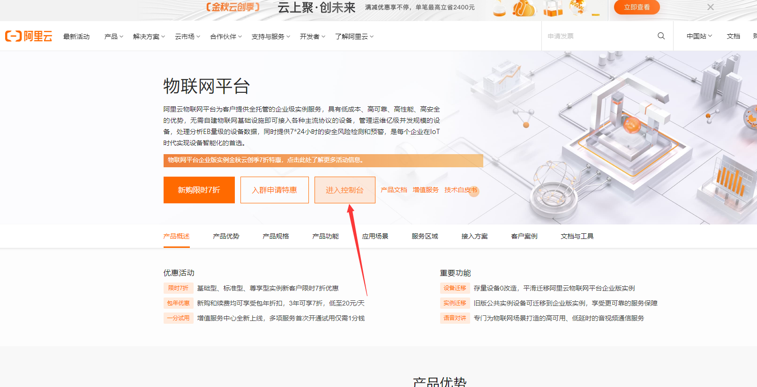This screenshot has width=757, height=387.
Task: Select the 产品功能 tab
Action: pos(326,236)
